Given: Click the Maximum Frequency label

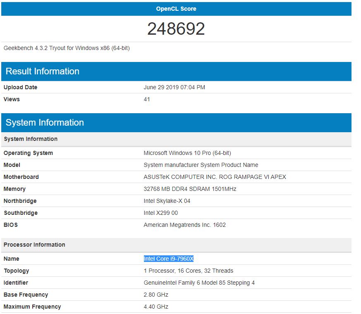Looking at the screenshot, I should [x=32, y=307].
